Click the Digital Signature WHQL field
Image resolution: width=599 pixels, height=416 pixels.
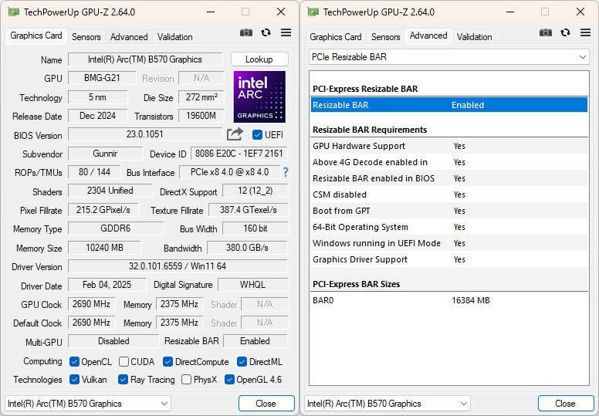pyautogui.click(x=252, y=285)
